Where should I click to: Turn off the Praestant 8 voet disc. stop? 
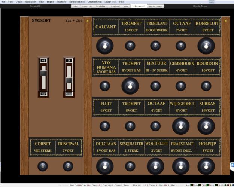pos(180,166)
